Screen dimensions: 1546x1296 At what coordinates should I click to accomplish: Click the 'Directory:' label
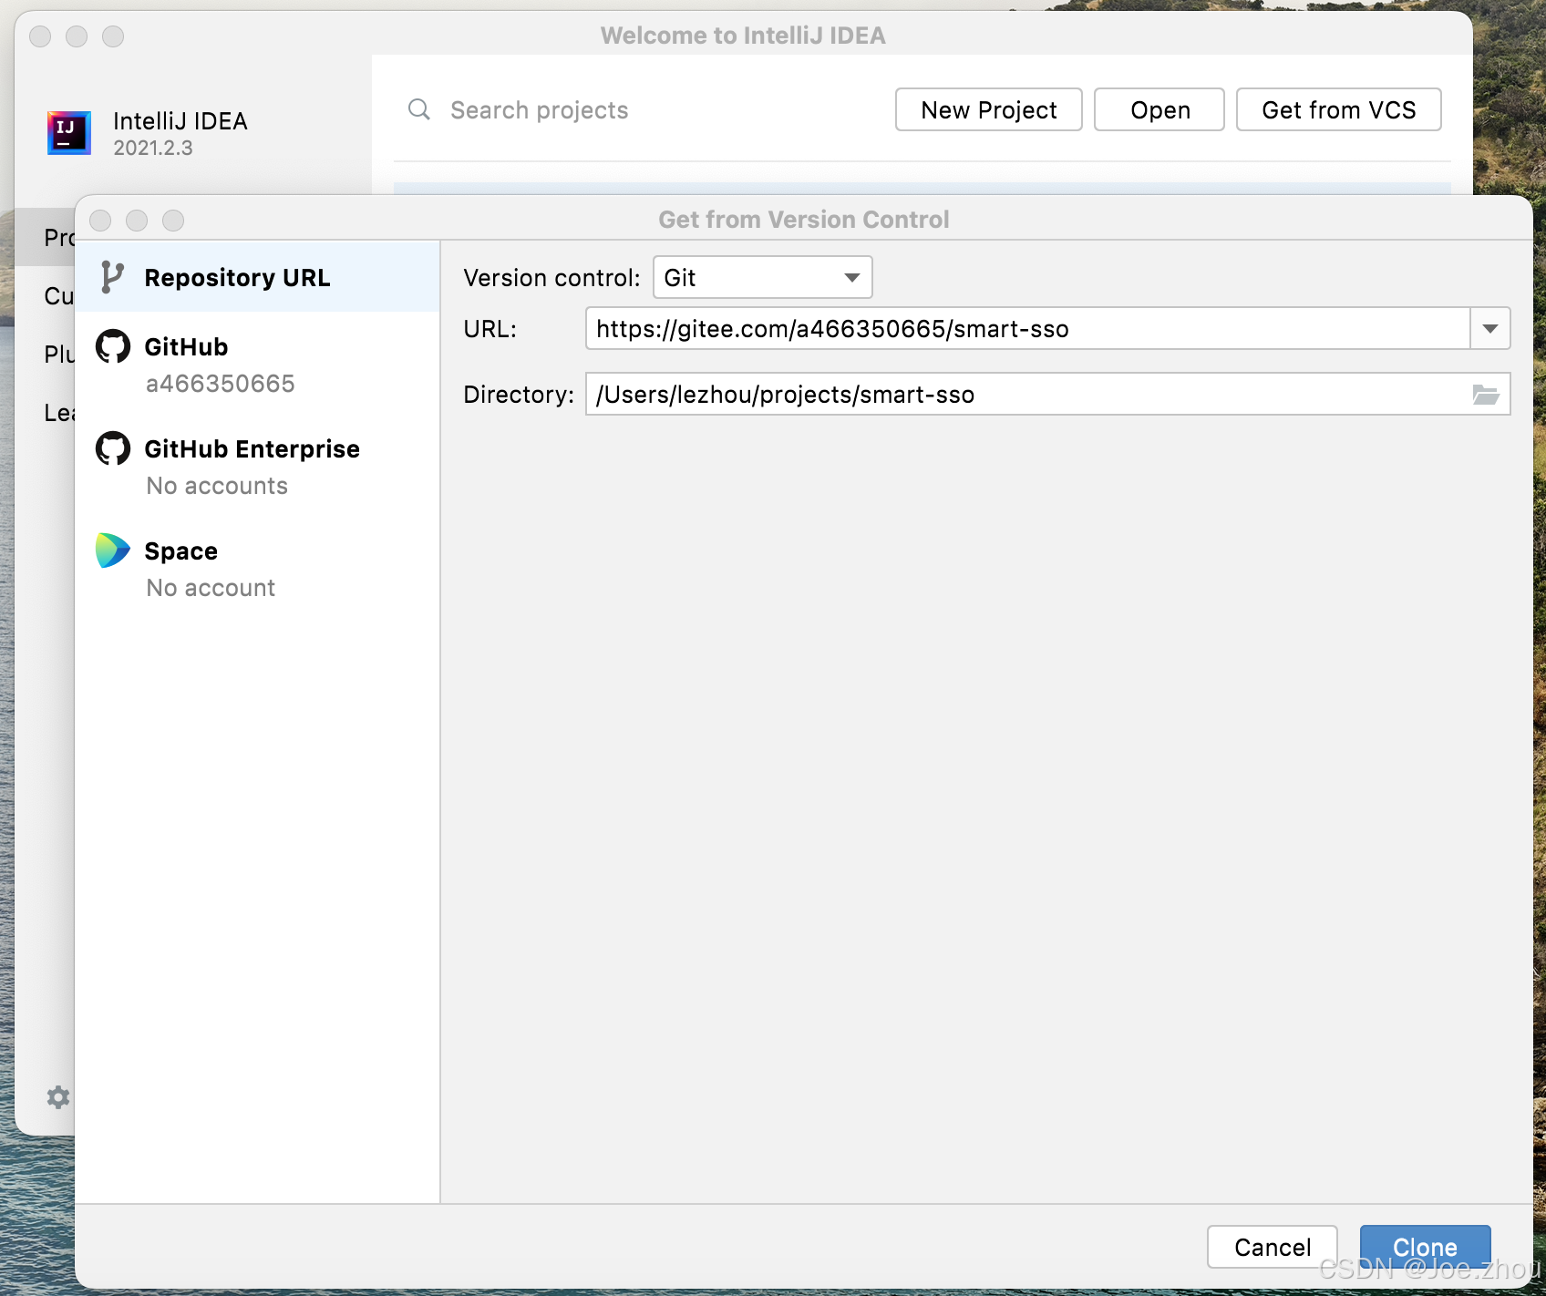(519, 395)
